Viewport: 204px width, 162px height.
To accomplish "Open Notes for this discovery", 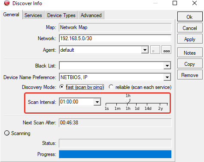I will click(x=190, y=53).
